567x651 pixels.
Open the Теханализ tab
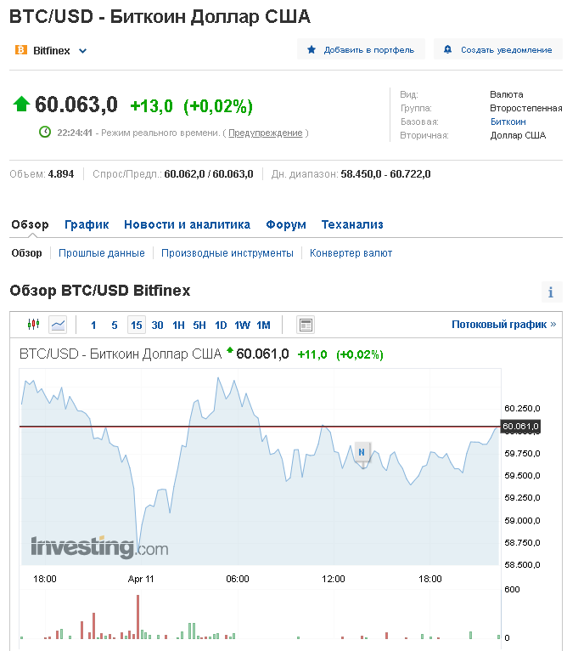(x=352, y=224)
